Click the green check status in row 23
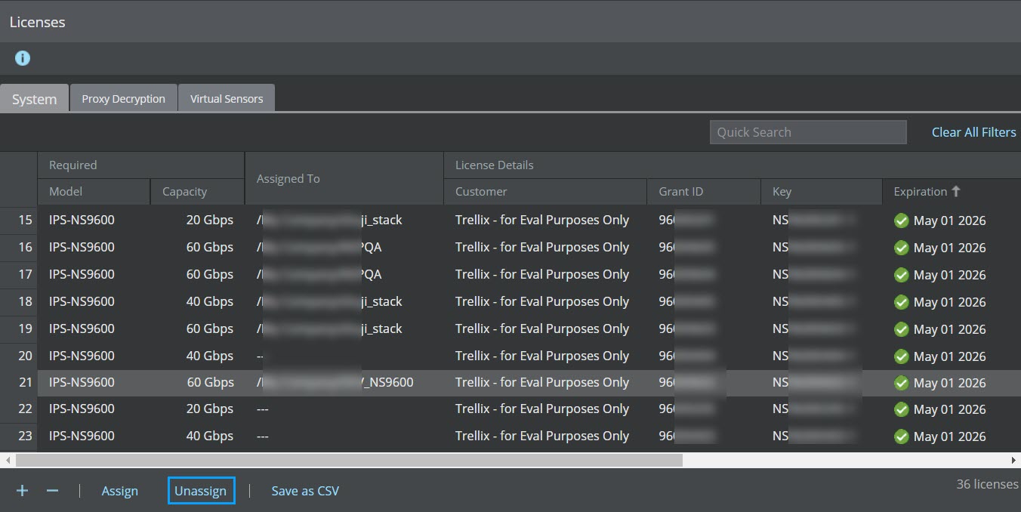The width and height of the screenshot is (1021, 512). [x=901, y=436]
